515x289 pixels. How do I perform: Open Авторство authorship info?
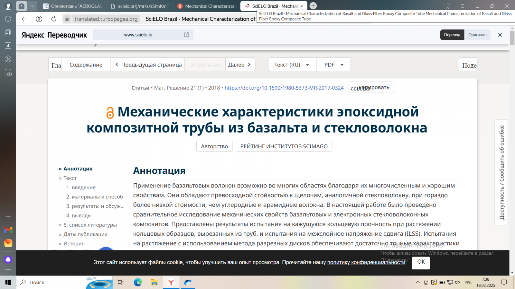pyautogui.click(x=214, y=146)
